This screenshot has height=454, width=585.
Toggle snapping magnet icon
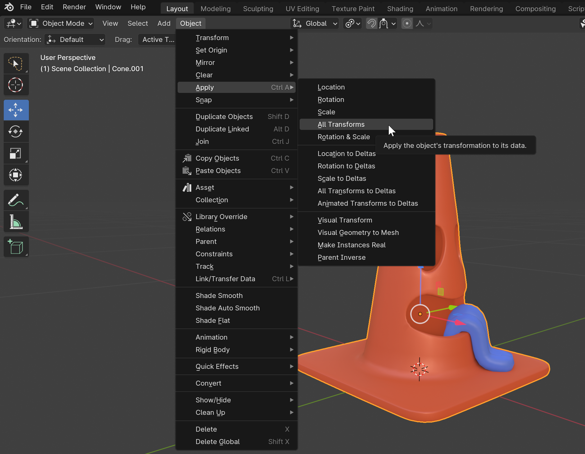(x=371, y=23)
